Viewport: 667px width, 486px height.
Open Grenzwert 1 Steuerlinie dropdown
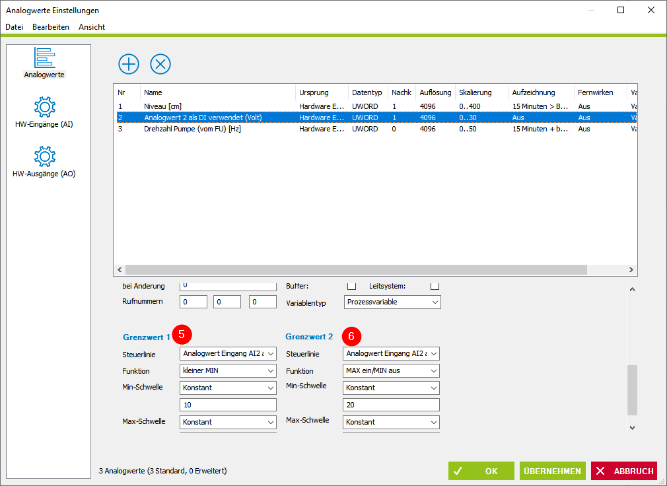(x=228, y=354)
